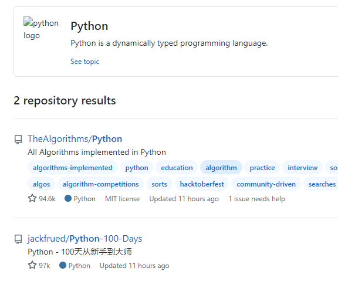
Task: Click the broken python logo image
Action: pyautogui.click(x=40, y=29)
